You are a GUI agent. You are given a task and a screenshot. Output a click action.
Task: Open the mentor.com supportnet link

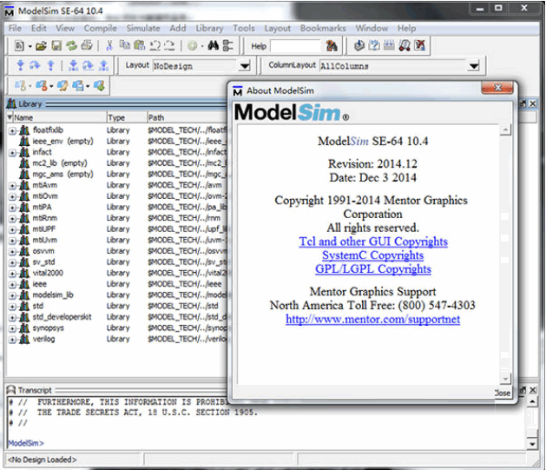(x=373, y=319)
